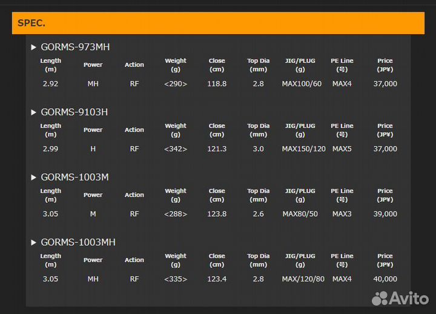The width and height of the screenshot is (436, 314).
Task: Click GORMS-9103H Top Dia column header
Action: pyautogui.click(x=259, y=130)
